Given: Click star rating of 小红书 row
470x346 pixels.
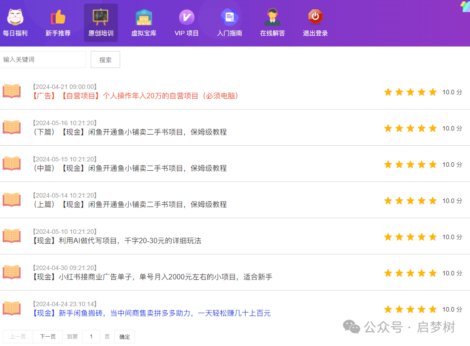Looking at the screenshot, I should 410,273.
